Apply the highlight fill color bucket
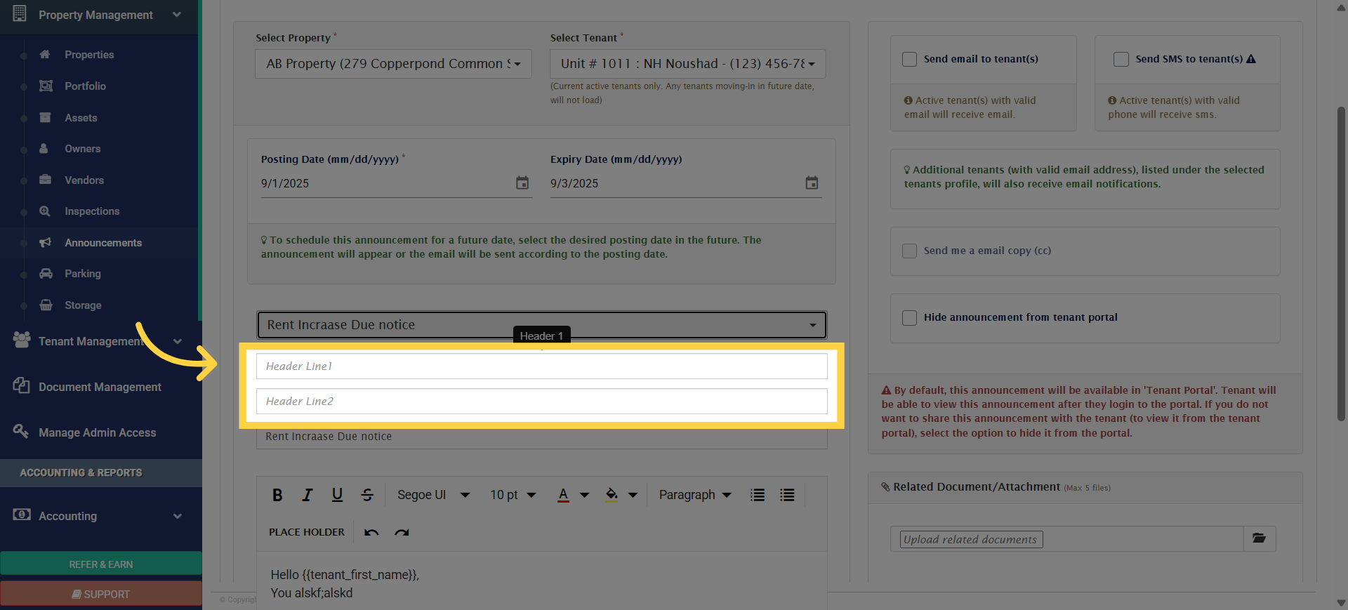 pos(612,495)
